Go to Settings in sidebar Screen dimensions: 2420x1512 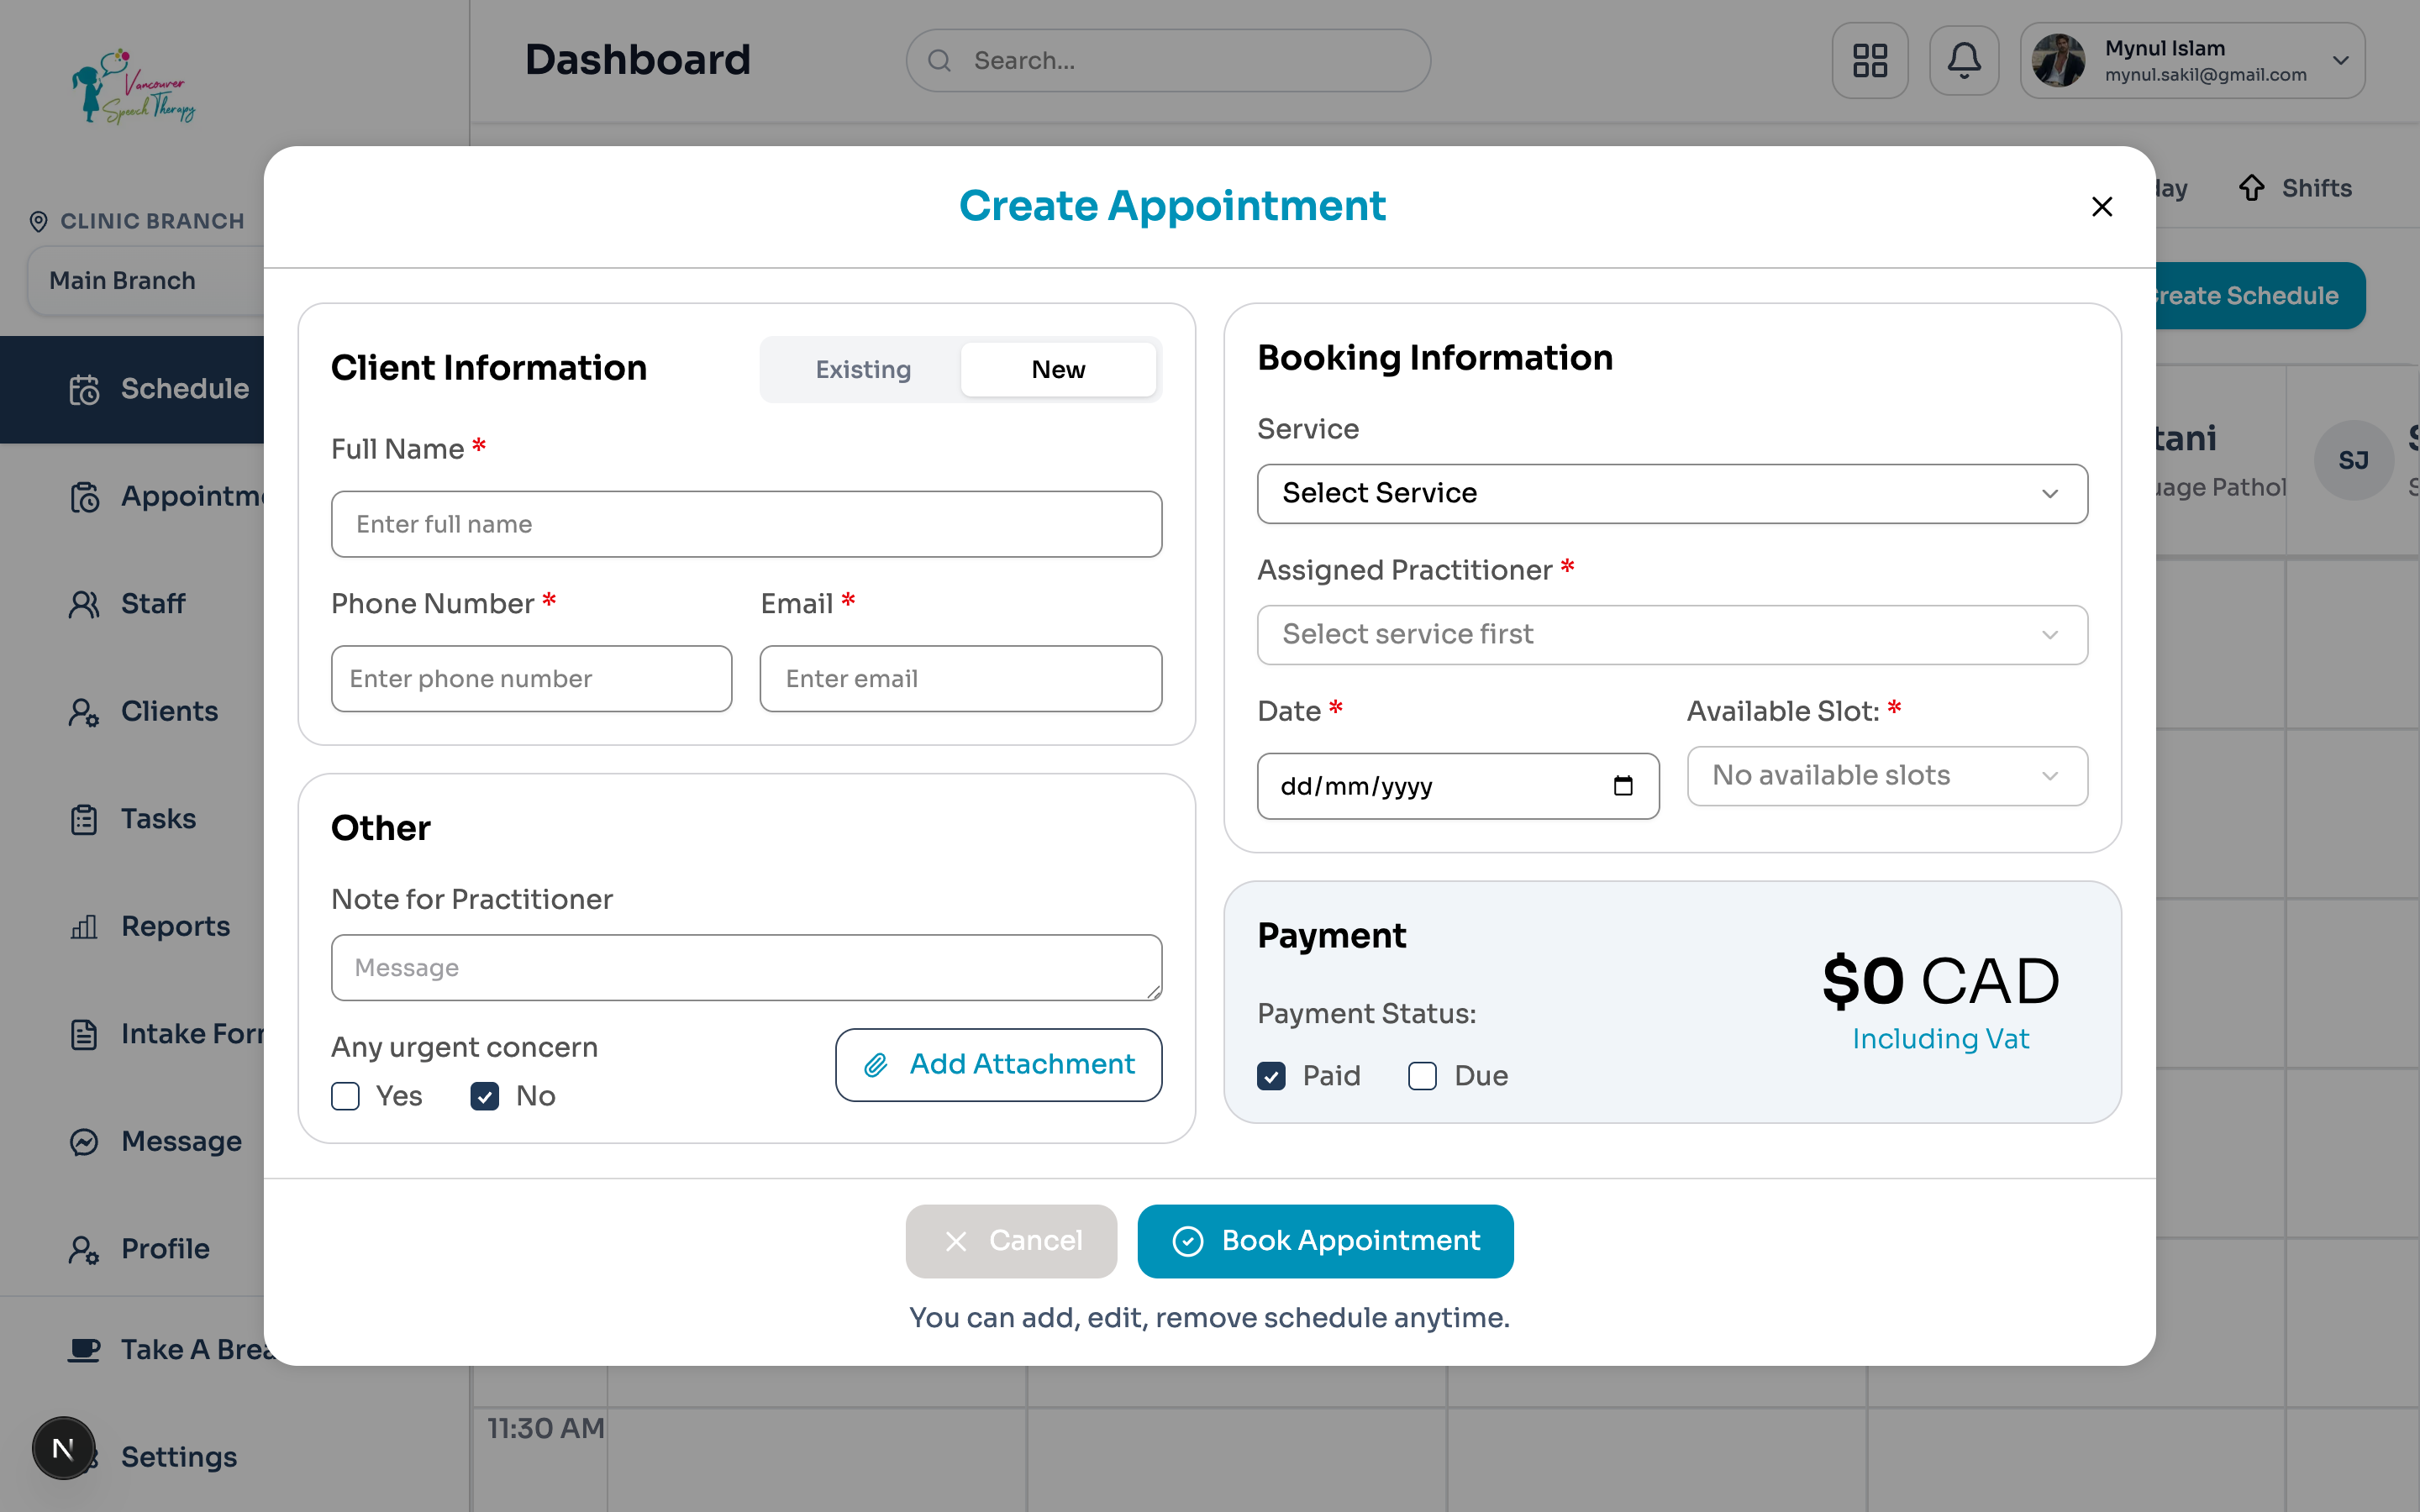pyautogui.click(x=179, y=1457)
